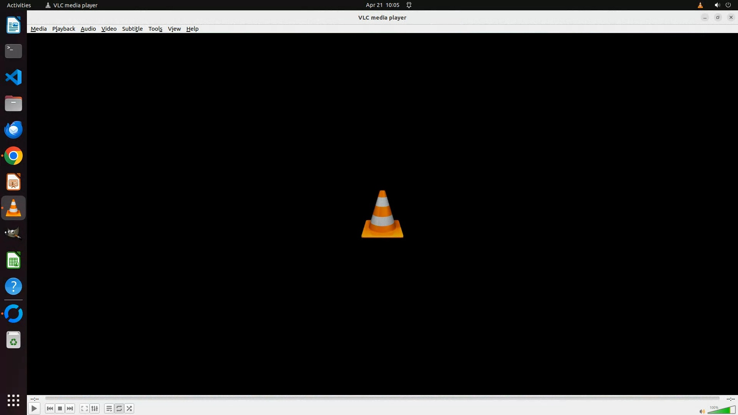The width and height of the screenshot is (738, 415).
Task: Skip to next media item
Action: click(70, 408)
